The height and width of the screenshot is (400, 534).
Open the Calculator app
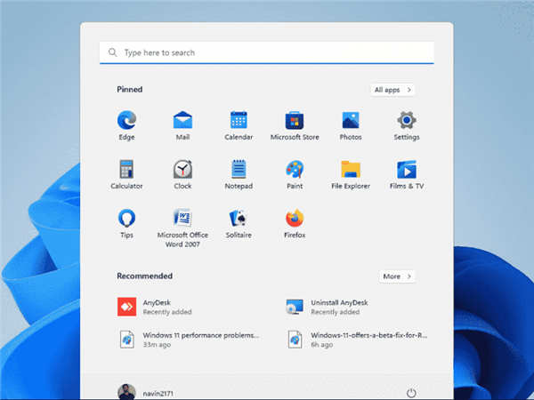pos(126,170)
